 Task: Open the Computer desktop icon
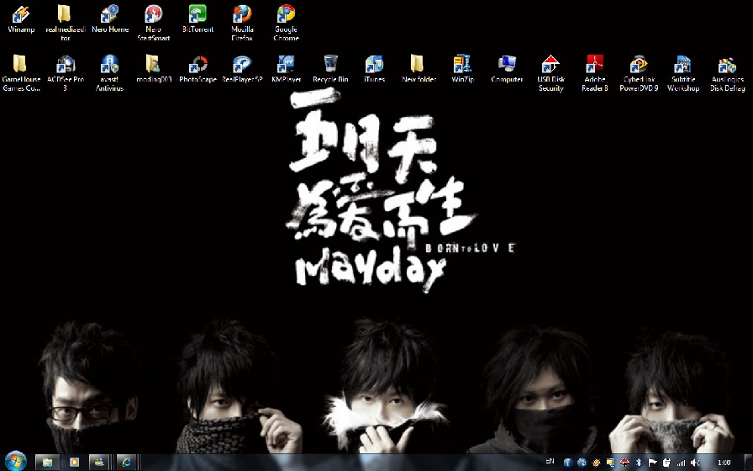(507, 69)
